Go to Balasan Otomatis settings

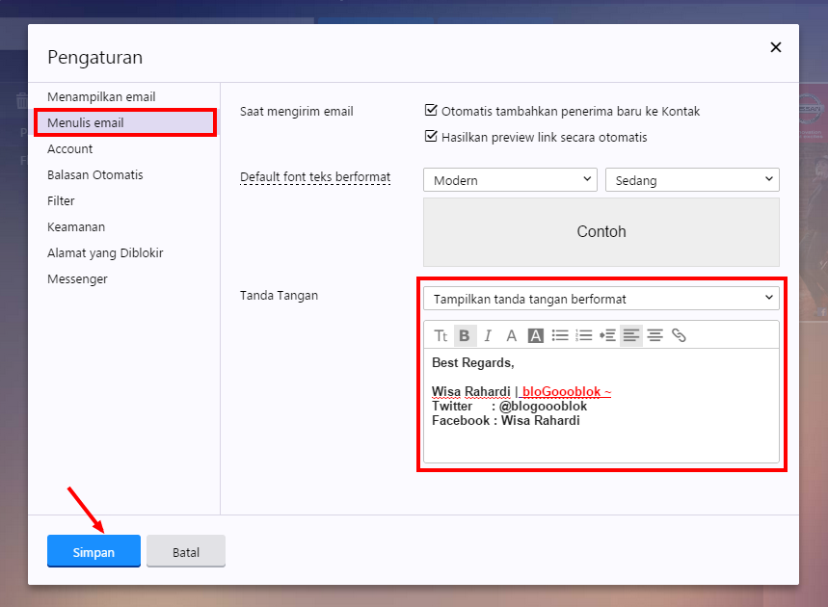tap(95, 175)
